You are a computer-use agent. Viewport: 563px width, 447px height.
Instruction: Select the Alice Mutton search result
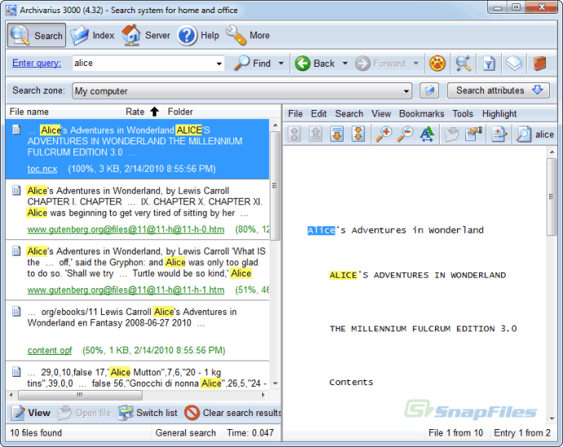click(x=138, y=378)
